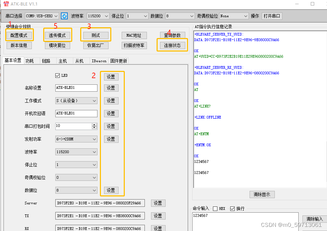This screenshot has width=327, height=231.
Task: Switch to the 从机 tab
Action: [x=80, y=61]
